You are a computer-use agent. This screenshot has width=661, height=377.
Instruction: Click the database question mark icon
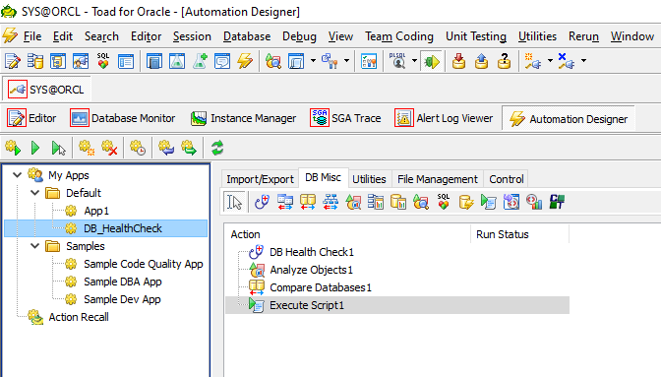pos(505,61)
